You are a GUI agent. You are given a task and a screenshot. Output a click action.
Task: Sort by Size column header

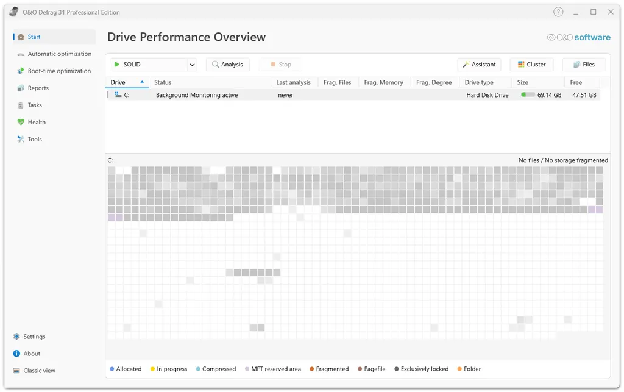tap(538, 82)
